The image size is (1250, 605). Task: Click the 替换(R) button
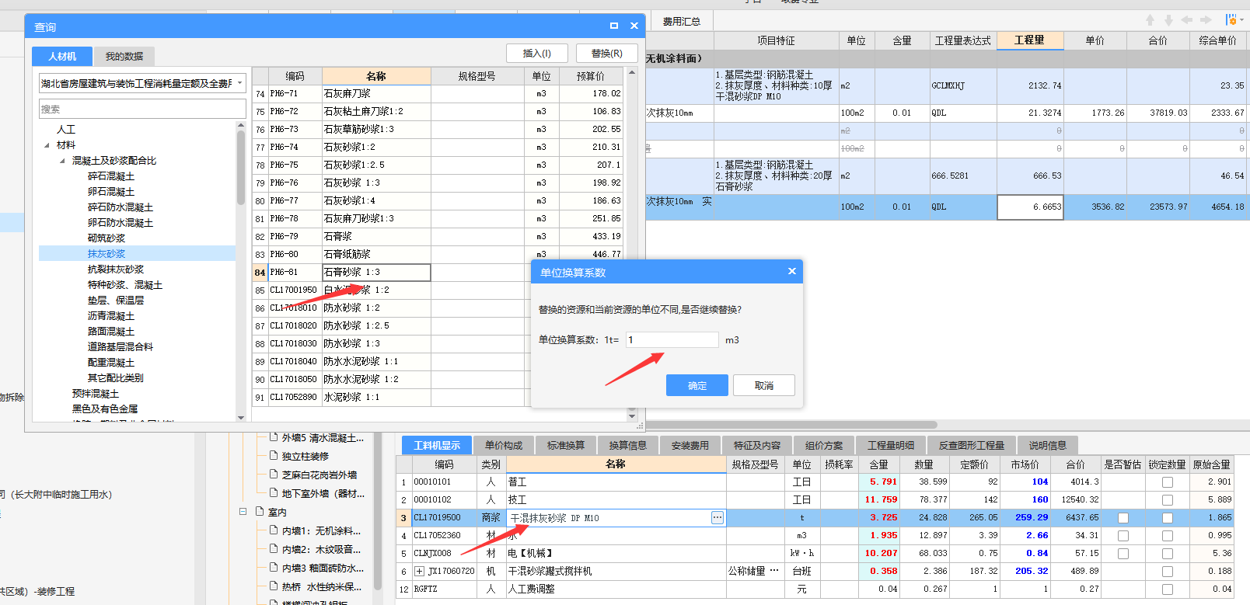coord(607,54)
